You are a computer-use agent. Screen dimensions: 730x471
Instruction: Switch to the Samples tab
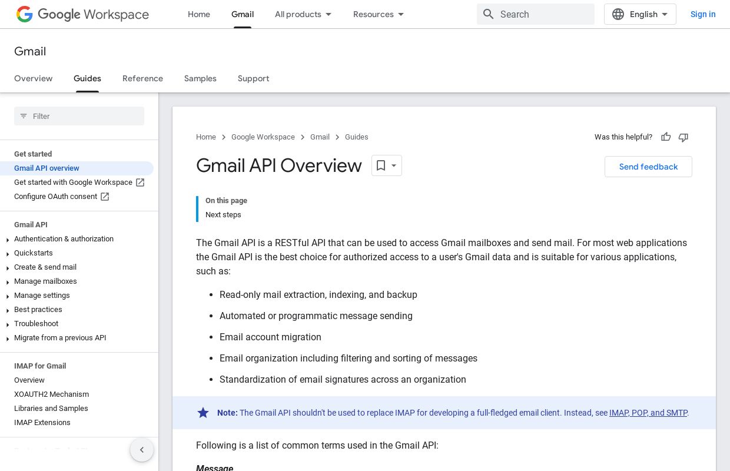(200, 78)
